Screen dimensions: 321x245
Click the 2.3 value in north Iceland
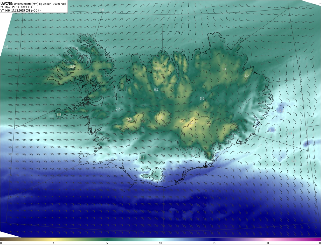point(158,68)
